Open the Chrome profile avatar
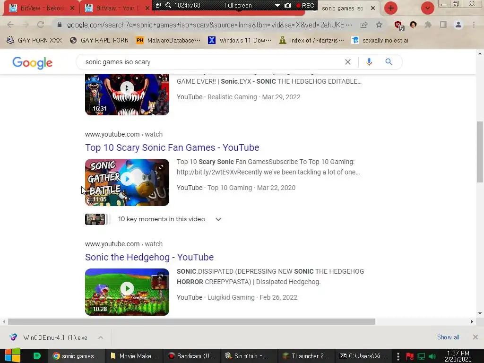Viewport: 484px width, 363px height. coord(458,25)
